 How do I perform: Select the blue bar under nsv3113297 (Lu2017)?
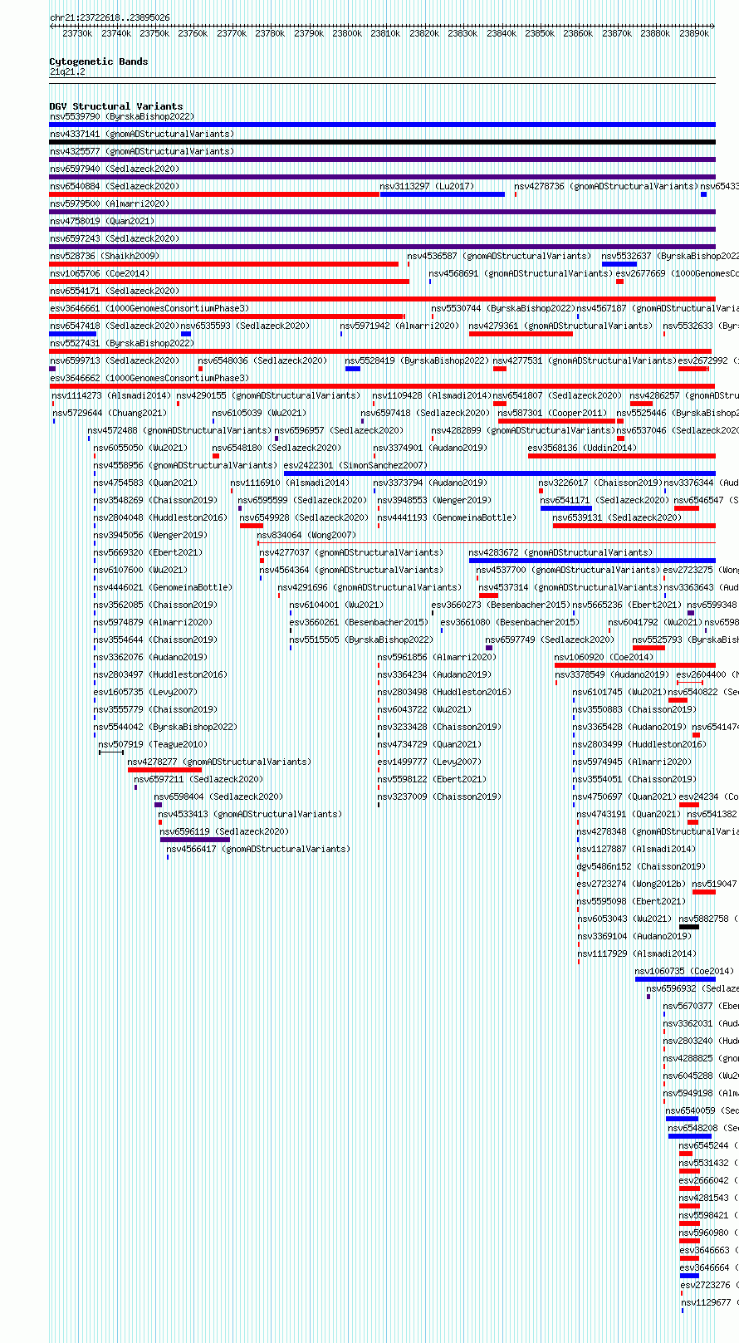click(442, 194)
